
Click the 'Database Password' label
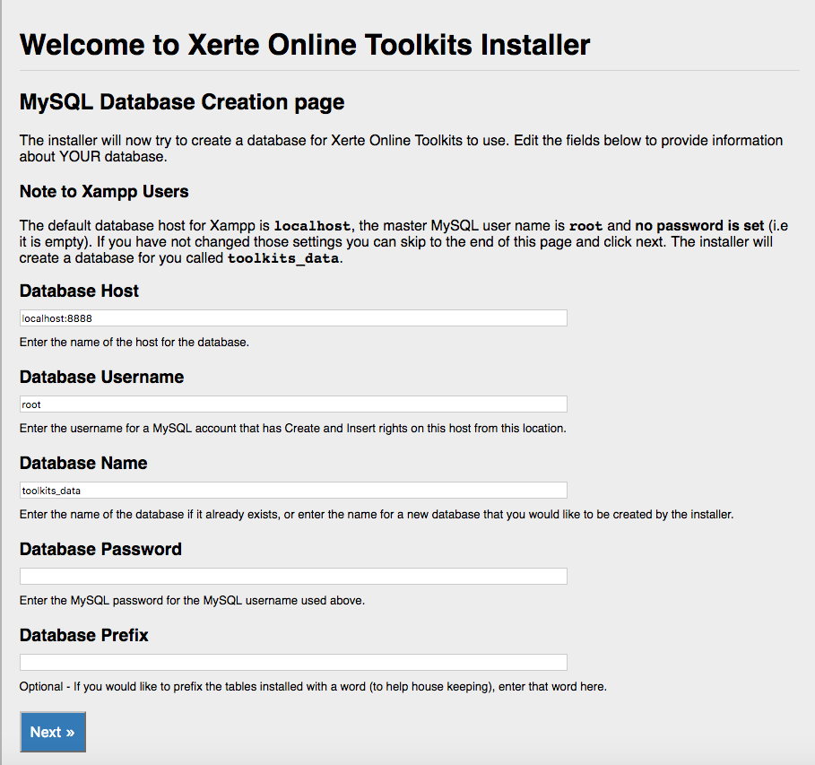[x=100, y=549]
